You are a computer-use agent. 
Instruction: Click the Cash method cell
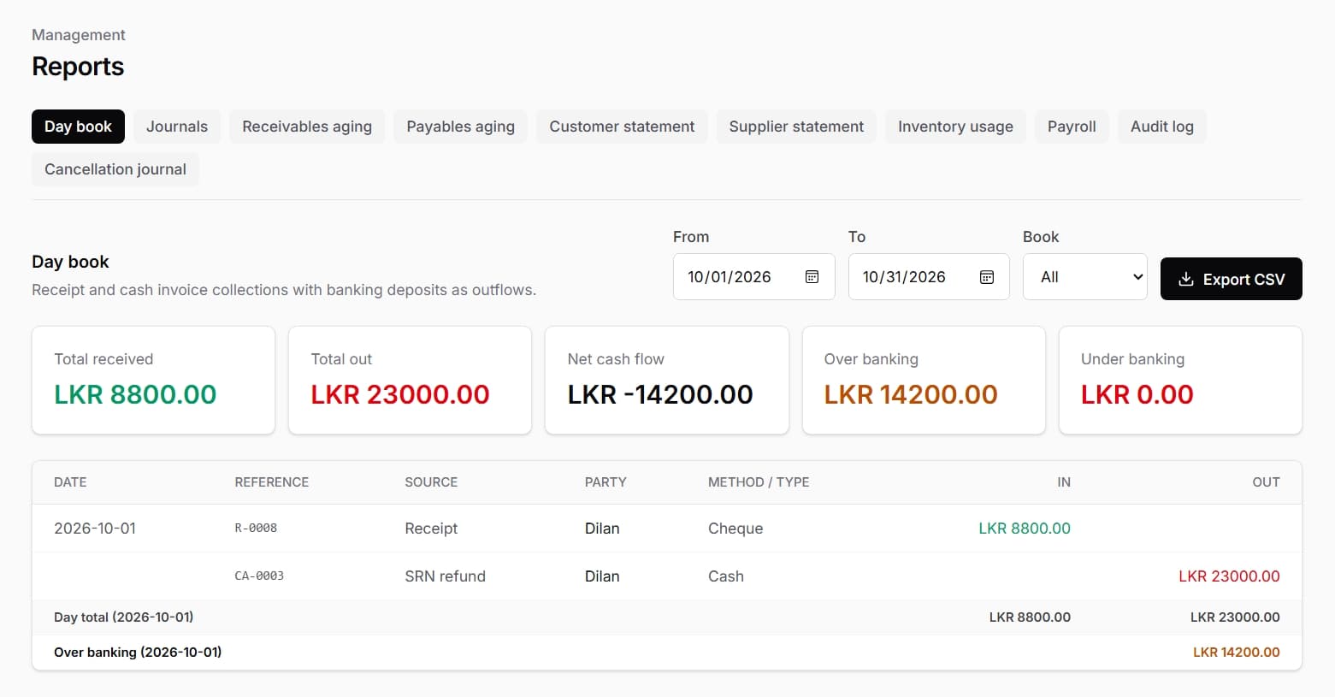click(x=726, y=576)
